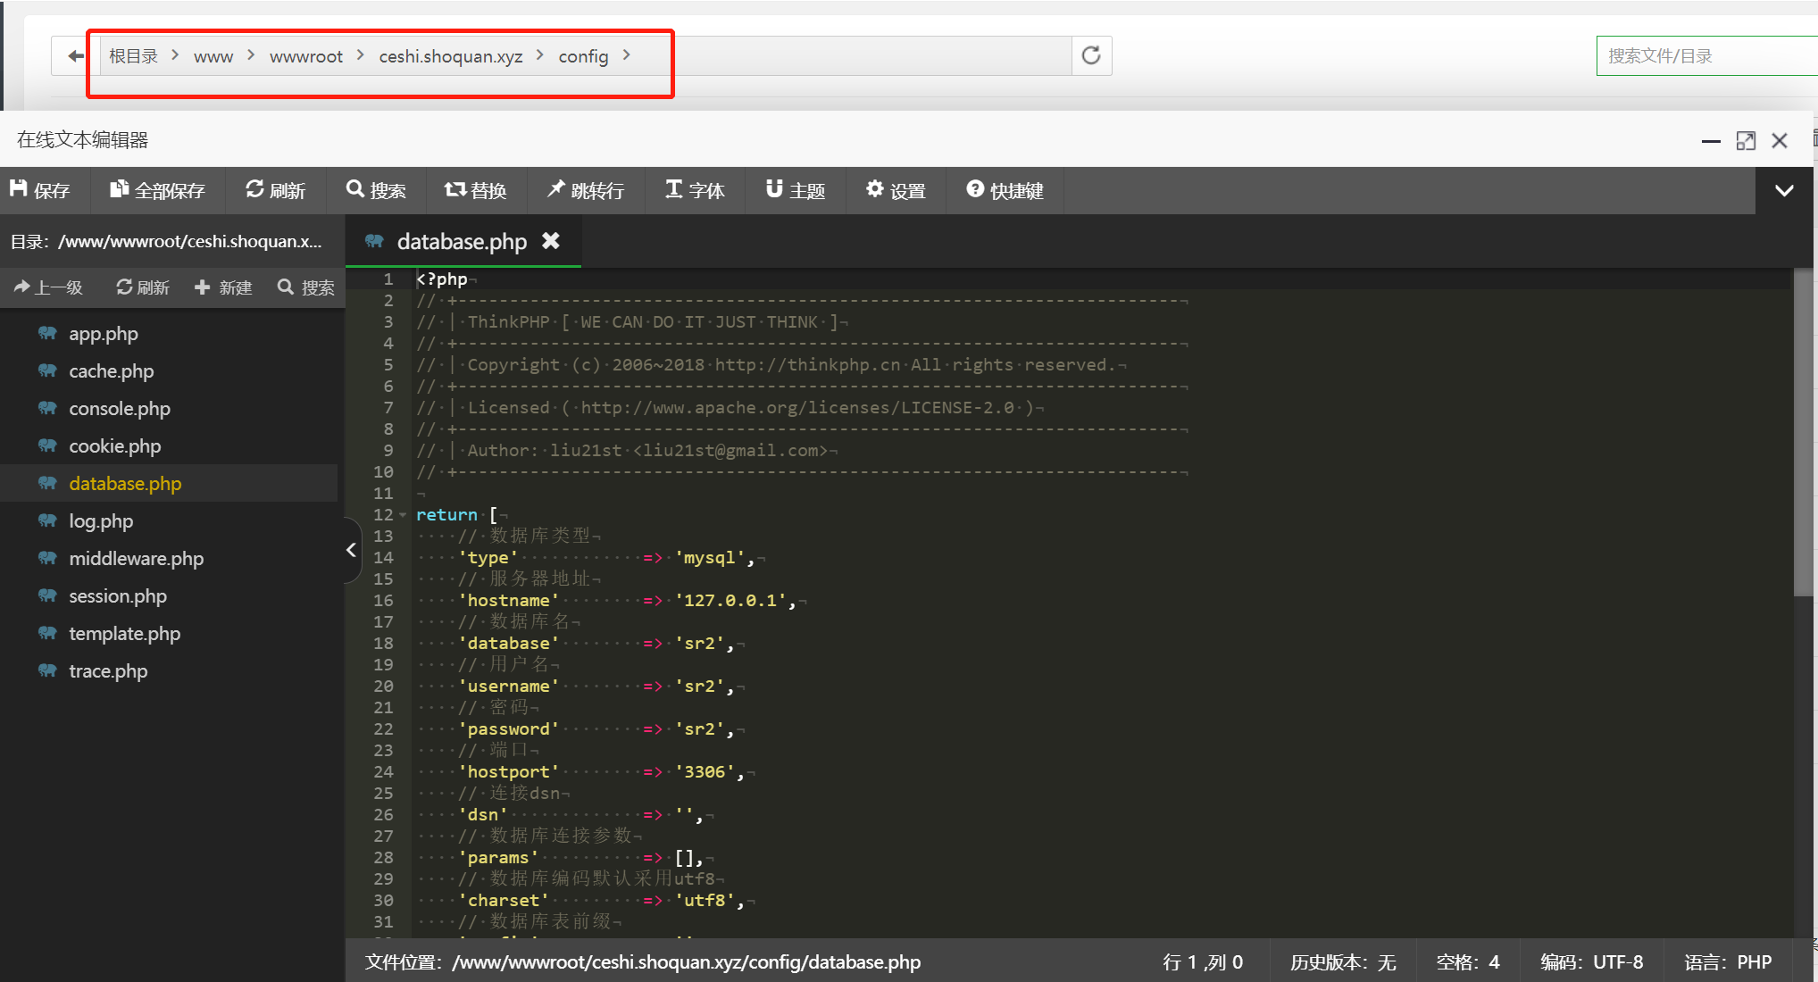Click Save All (全部保存) icon
The height and width of the screenshot is (982, 1818).
[157, 190]
